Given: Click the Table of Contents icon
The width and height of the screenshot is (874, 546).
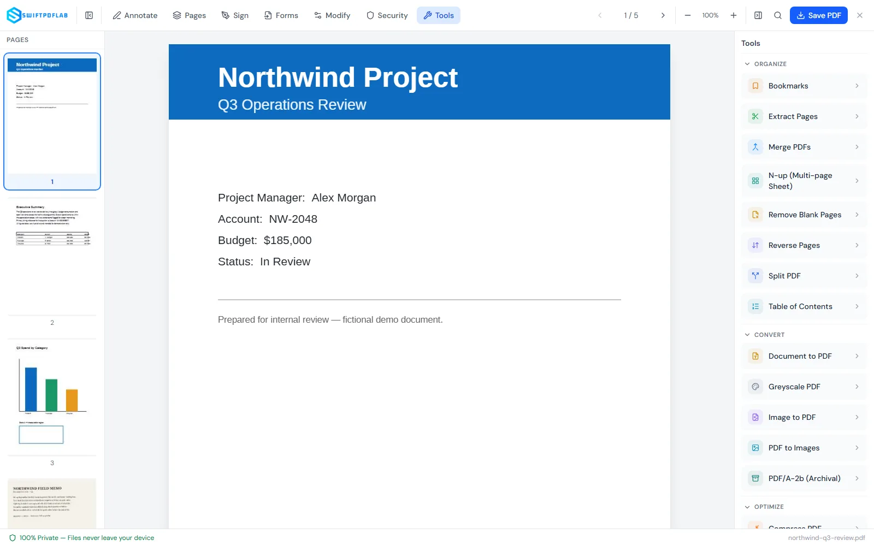Looking at the screenshot, I should coord(755,306).
